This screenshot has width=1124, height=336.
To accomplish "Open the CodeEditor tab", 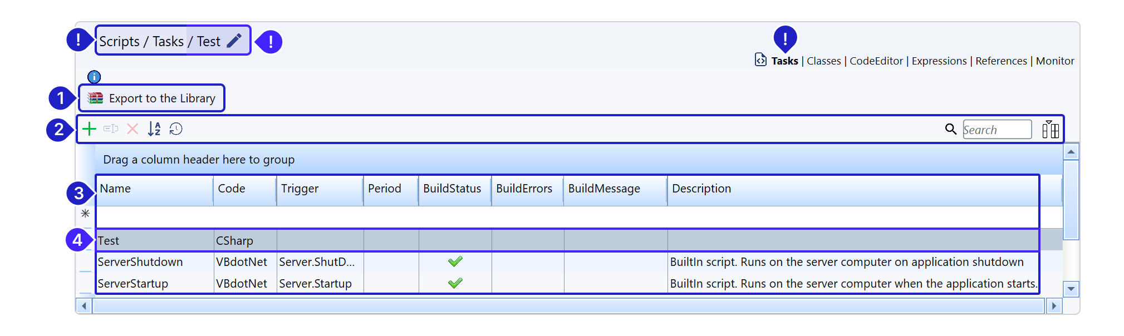I will pos(876,61).
